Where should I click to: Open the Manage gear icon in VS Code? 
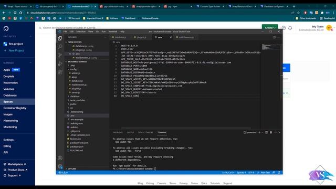(60, 166)
